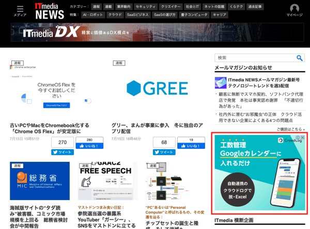Open the マイページ user profile icon
Screen dimensions: 310x229
click(x=295, y=10)
